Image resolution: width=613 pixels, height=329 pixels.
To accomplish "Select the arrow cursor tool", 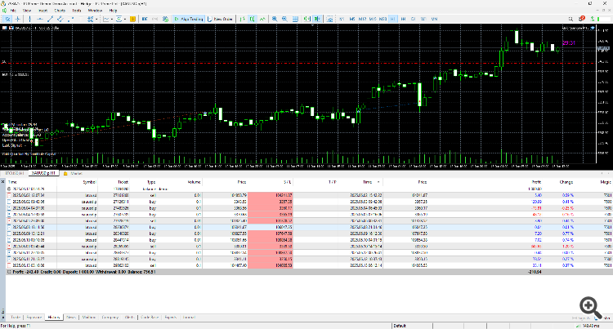I will 7,19.
